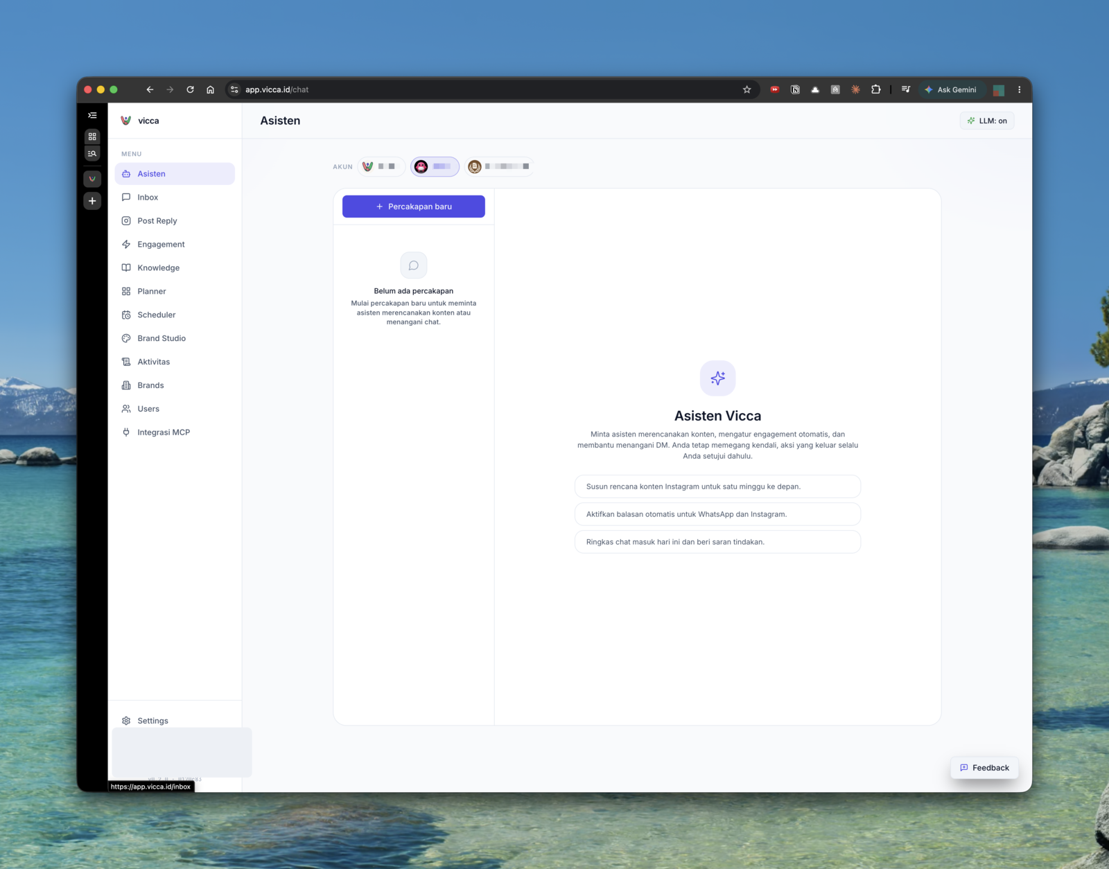This screenshot has width=1109, height=869.
Task: Click the search list icon in rail
Action: 92,154
